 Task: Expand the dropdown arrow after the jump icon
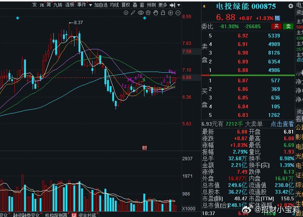pos(179,5)
